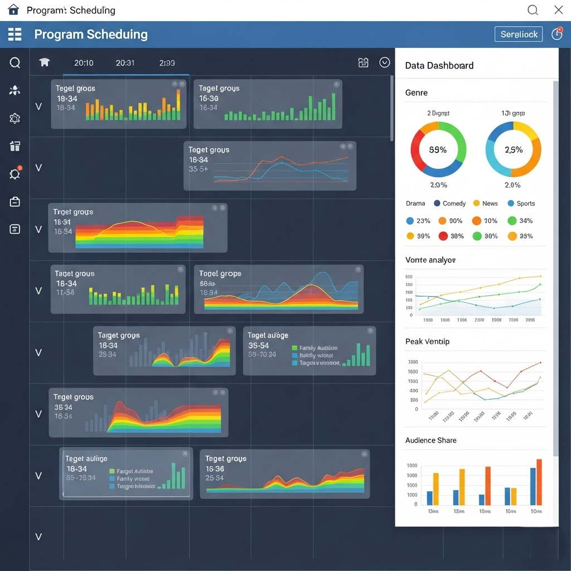Click the search icon in left sidebar

[15, 62]
